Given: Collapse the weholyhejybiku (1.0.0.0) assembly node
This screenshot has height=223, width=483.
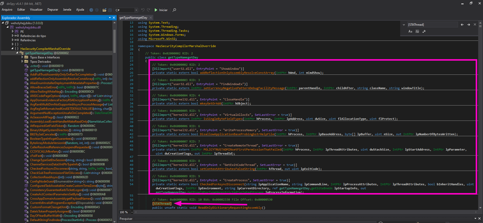Looking at the screenshot, I should pos(3,23).
